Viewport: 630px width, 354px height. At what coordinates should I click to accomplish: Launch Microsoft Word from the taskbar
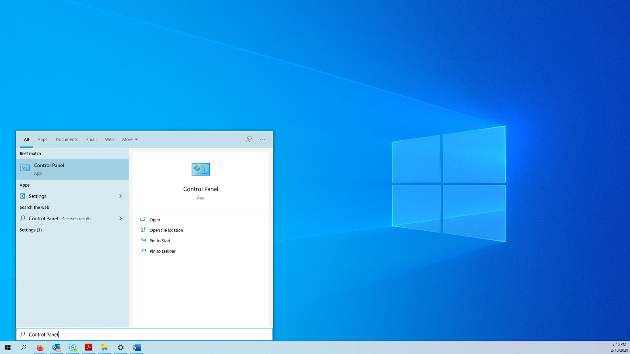click(136, 347)
